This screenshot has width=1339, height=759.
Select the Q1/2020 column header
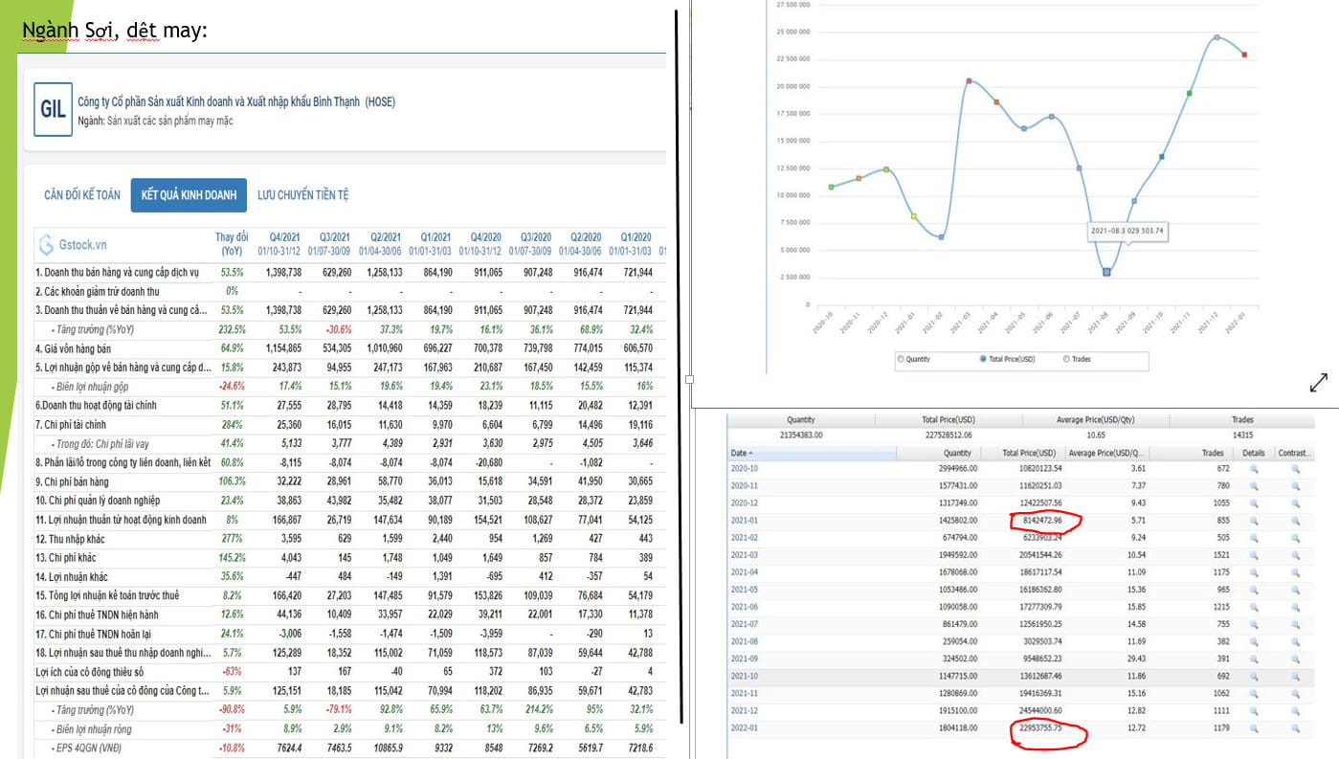(x=629, y=243)
